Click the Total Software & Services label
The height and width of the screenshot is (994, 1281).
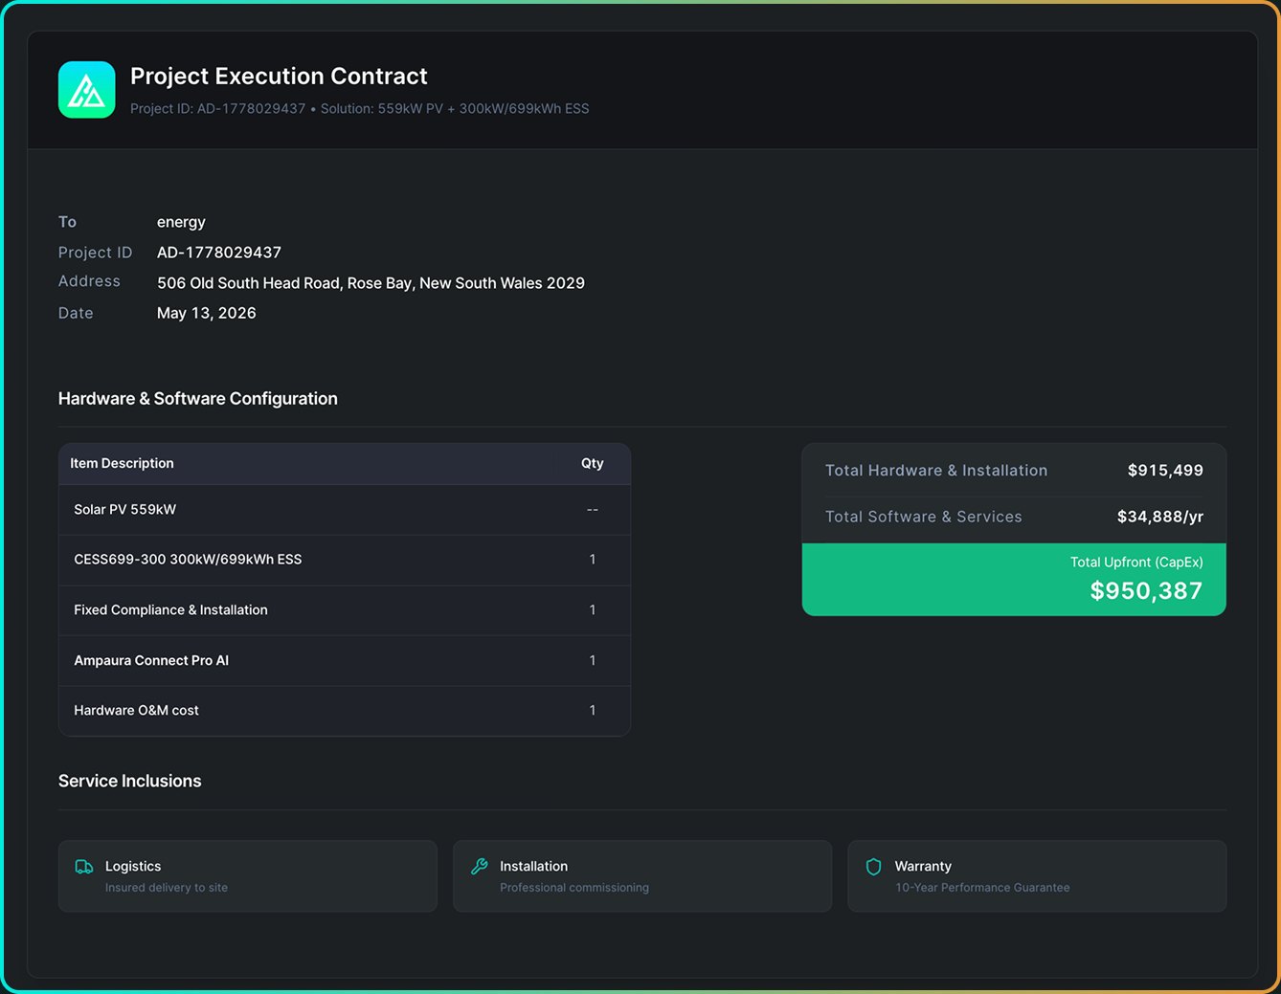click(x=924, y=517)
